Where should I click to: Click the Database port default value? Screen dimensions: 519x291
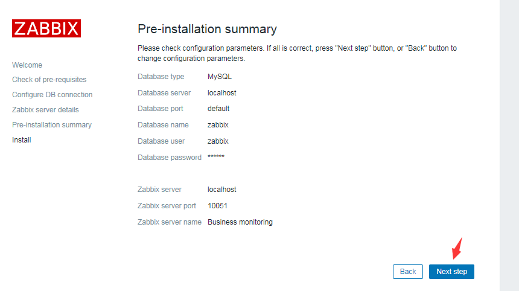[x=218, y=109]
